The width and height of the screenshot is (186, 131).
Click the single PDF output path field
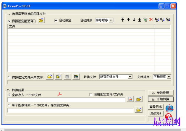point(66,100)
